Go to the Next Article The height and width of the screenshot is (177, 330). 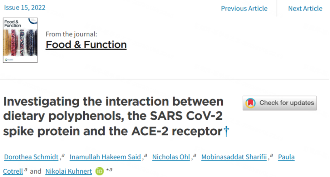tap(305, 9)
